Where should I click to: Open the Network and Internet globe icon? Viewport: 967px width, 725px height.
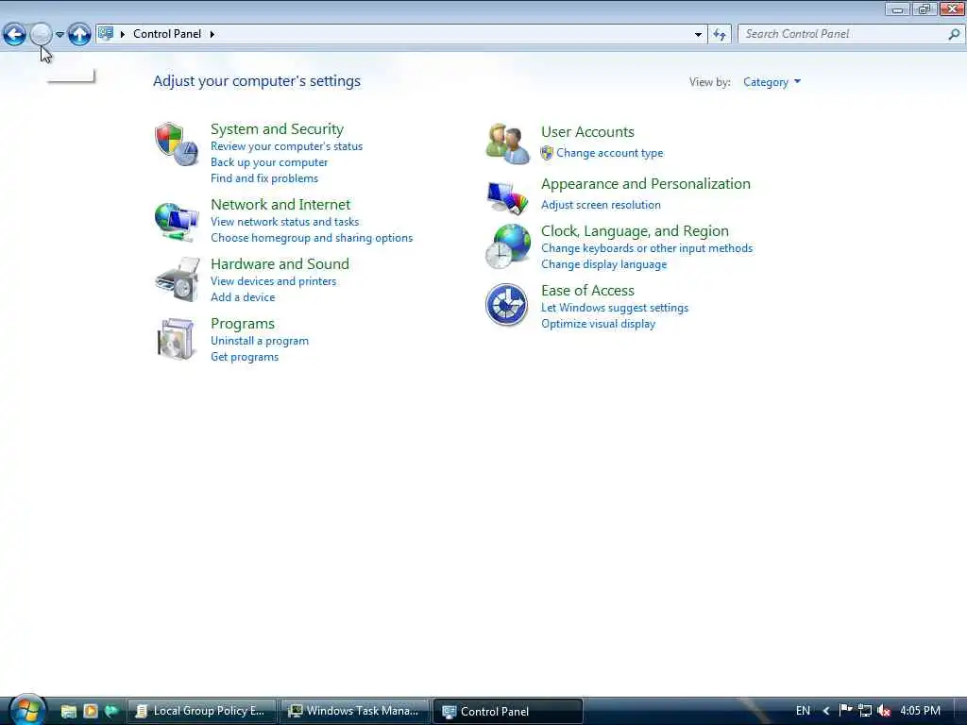pyautogui.click(x=177, y=222)
